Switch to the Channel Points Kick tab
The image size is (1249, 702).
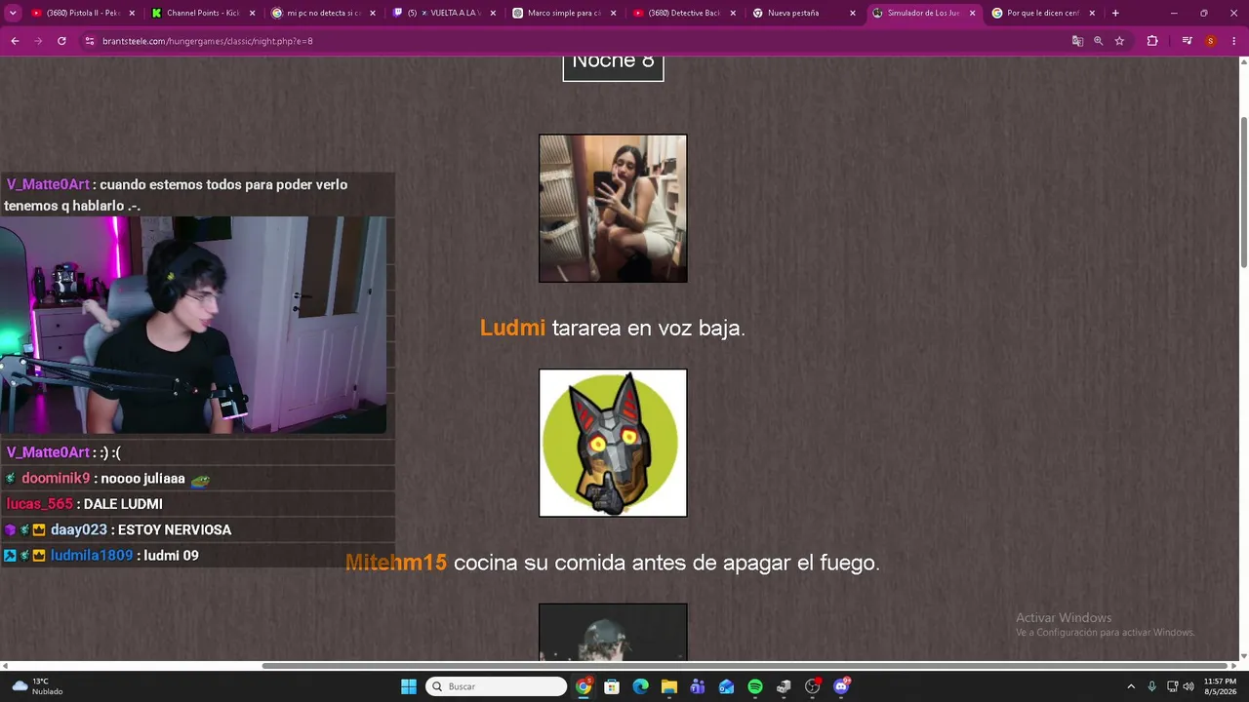(x=203, y=13)
